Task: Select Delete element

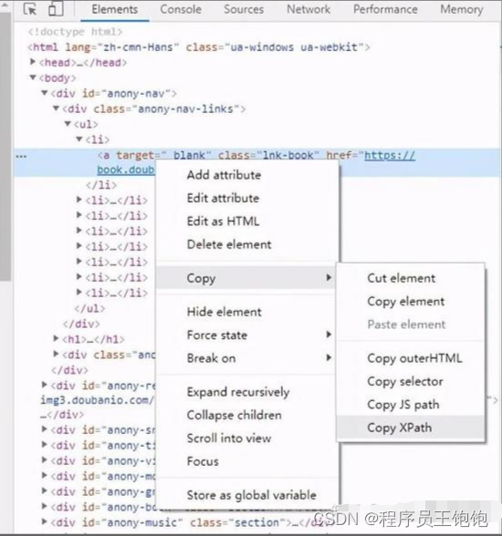Action: (x=229, y=244)
